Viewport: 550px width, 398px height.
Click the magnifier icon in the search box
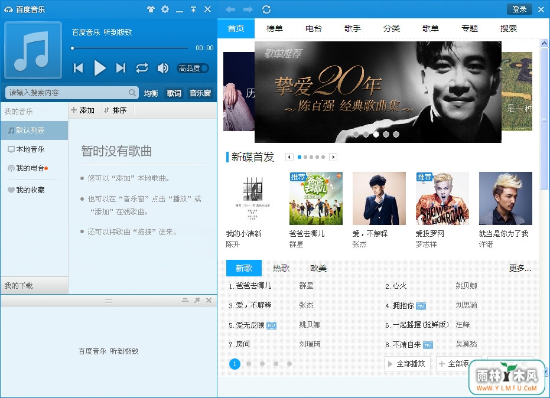(132, 93)
